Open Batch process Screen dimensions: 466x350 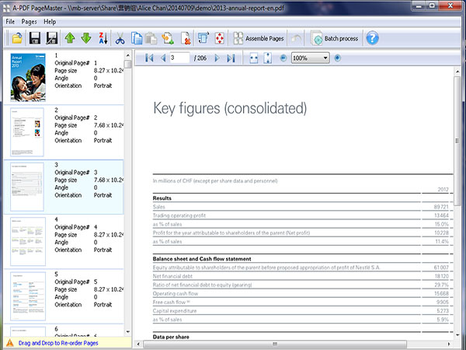[x=335, y=38]
